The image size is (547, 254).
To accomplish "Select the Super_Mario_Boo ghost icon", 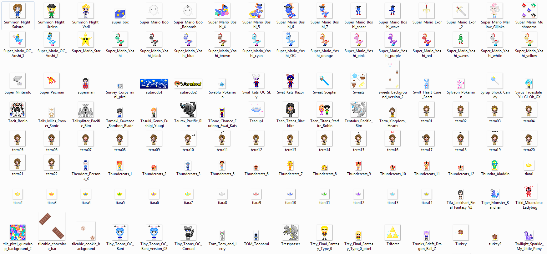I will (x=154, y=11).
